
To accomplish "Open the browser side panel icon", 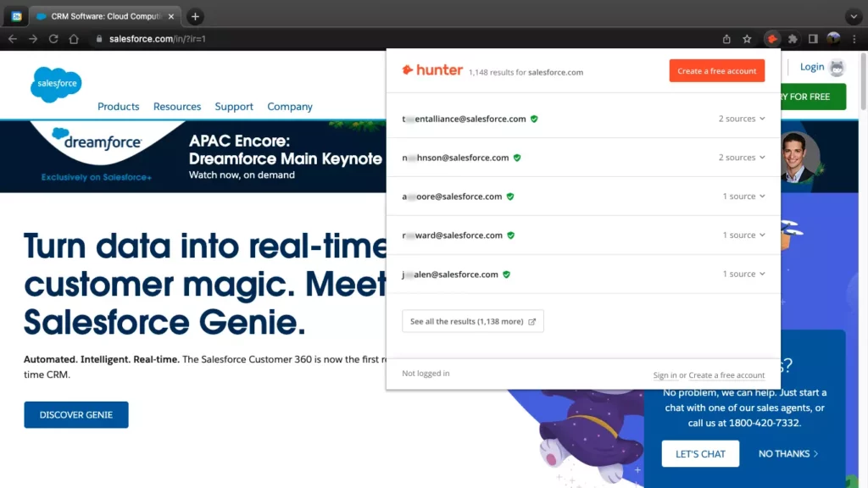I will [815, 38].
